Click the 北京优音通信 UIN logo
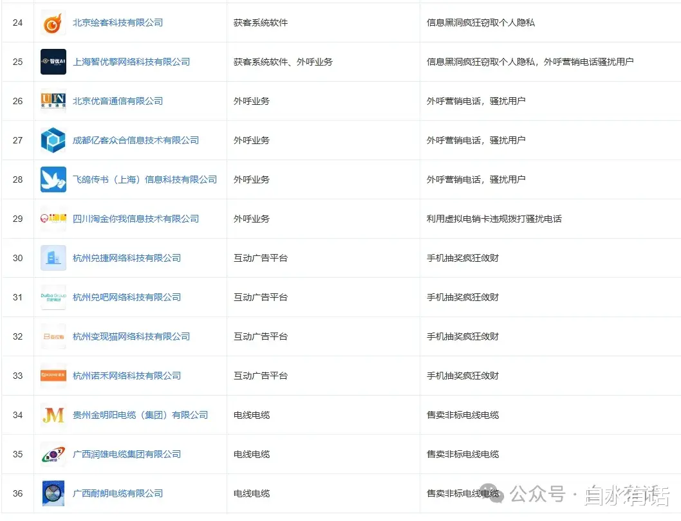This screenshot has height=521, width=681. coord(53,101)
